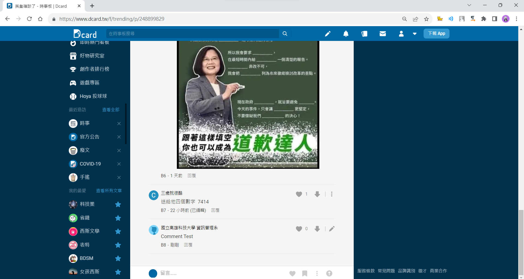Open the COVID-19 board

point(90,164)
